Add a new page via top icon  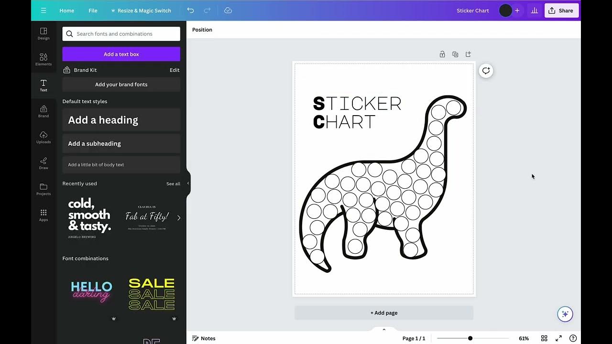point(468,54)
